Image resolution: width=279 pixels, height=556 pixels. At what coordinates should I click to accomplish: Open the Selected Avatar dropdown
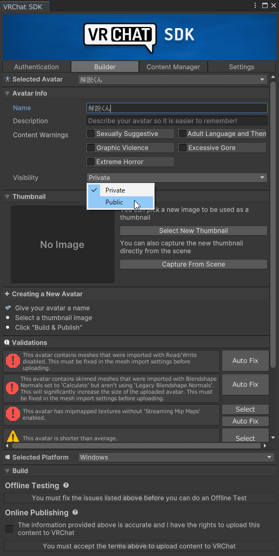(x=172, y=80)
